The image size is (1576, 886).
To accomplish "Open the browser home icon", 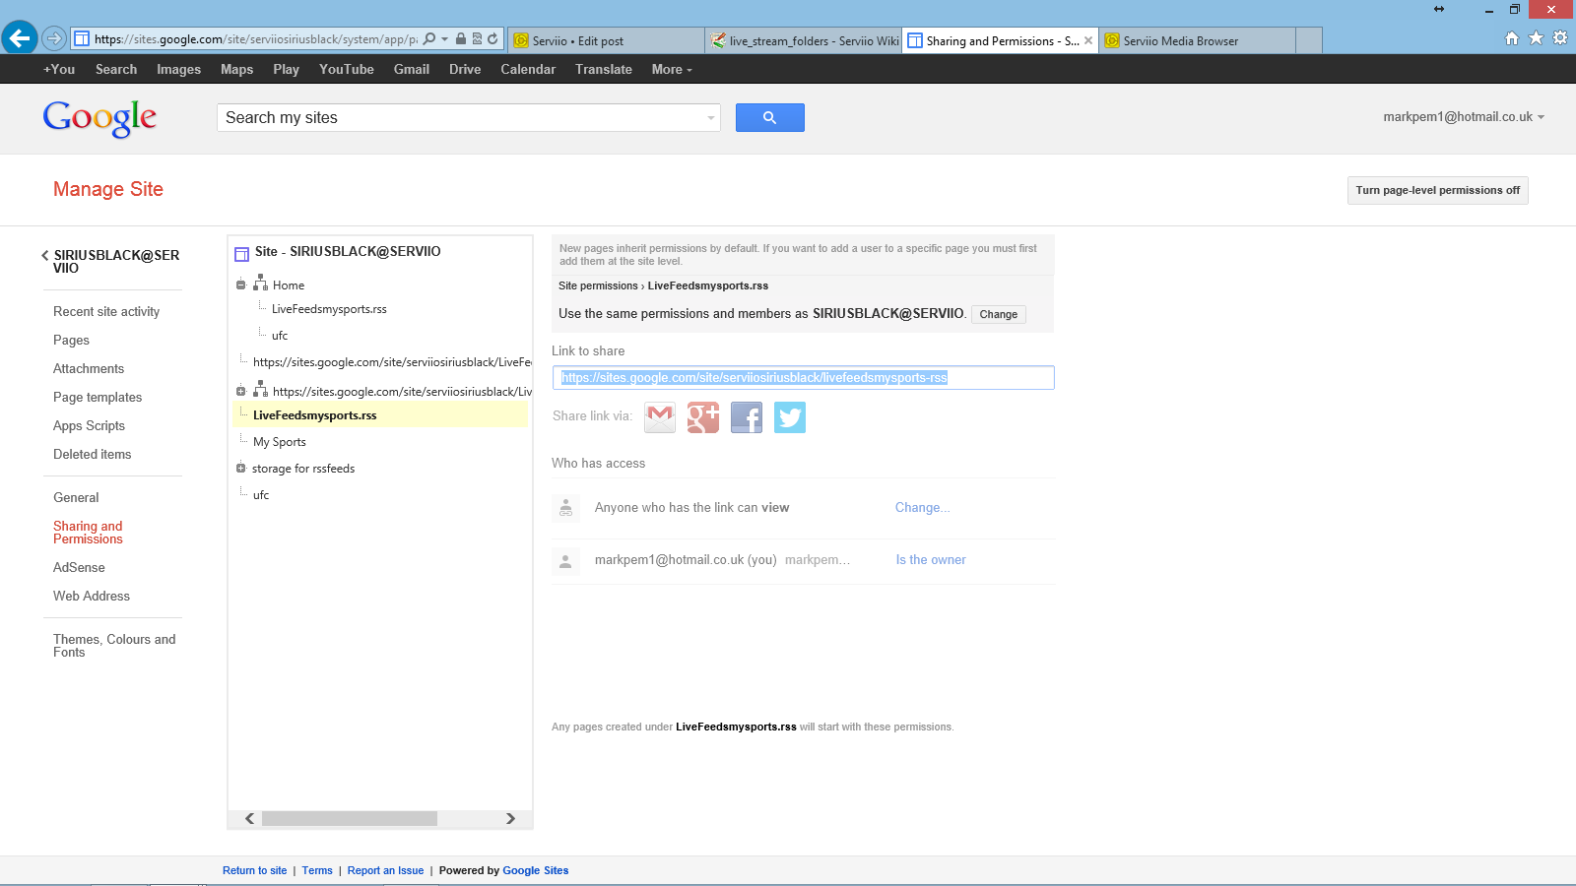I will [1512, 38].
